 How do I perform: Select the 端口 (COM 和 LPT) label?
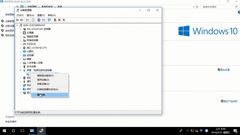pyautogui.click(x=37, y=48)
